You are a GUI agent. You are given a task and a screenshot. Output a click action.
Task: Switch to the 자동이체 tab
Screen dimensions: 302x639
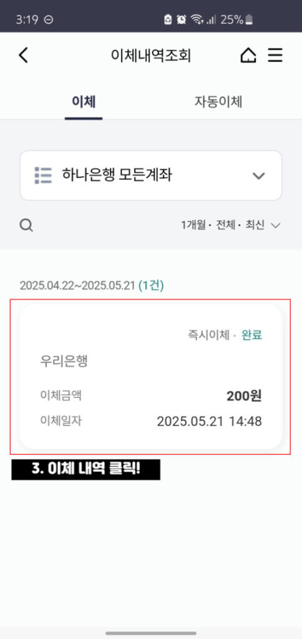[x=218, y=102]
